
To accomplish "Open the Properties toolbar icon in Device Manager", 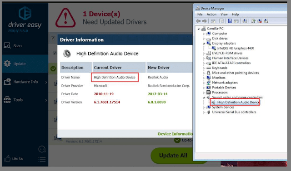I will click(221, 21).
